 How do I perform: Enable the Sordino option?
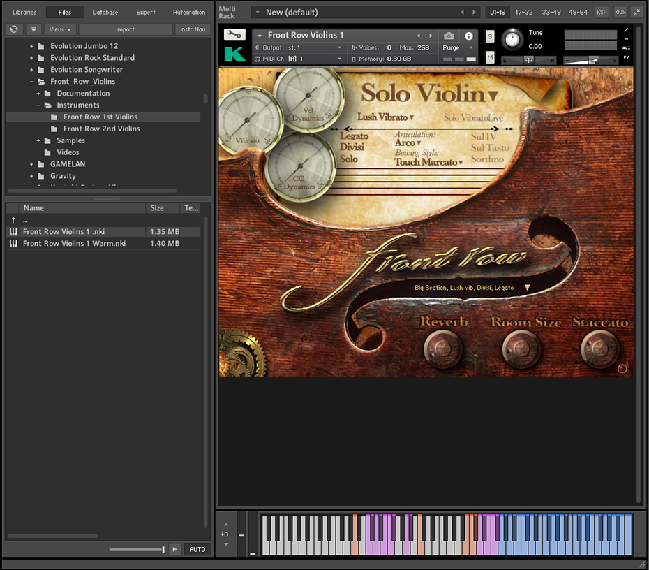pos(487,159)
